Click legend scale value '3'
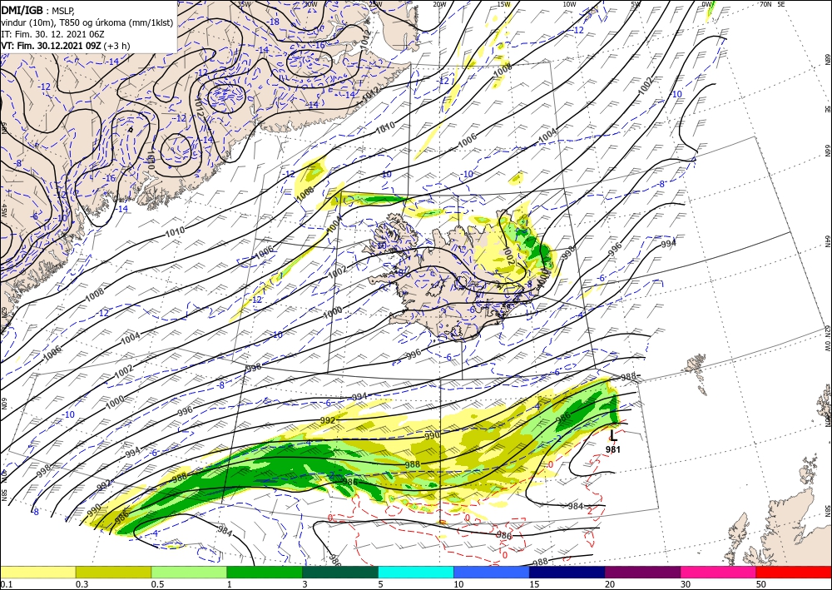 (x=305, y=584)
